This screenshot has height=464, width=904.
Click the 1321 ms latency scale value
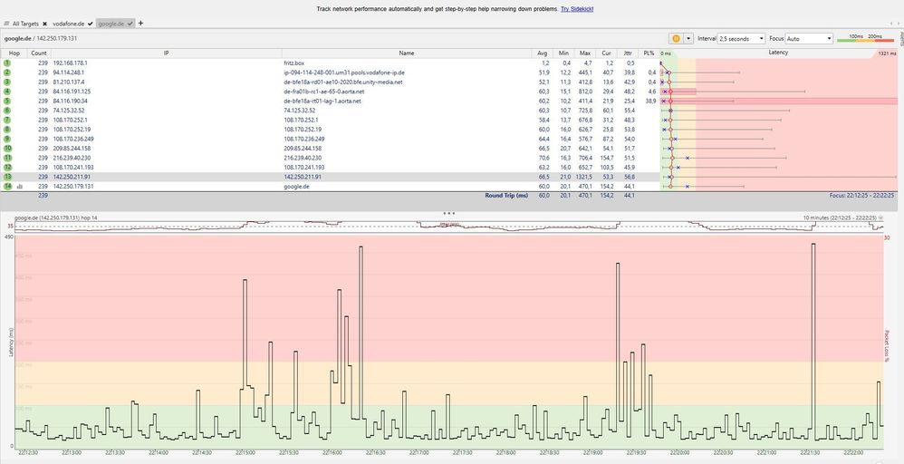point(886,53)
